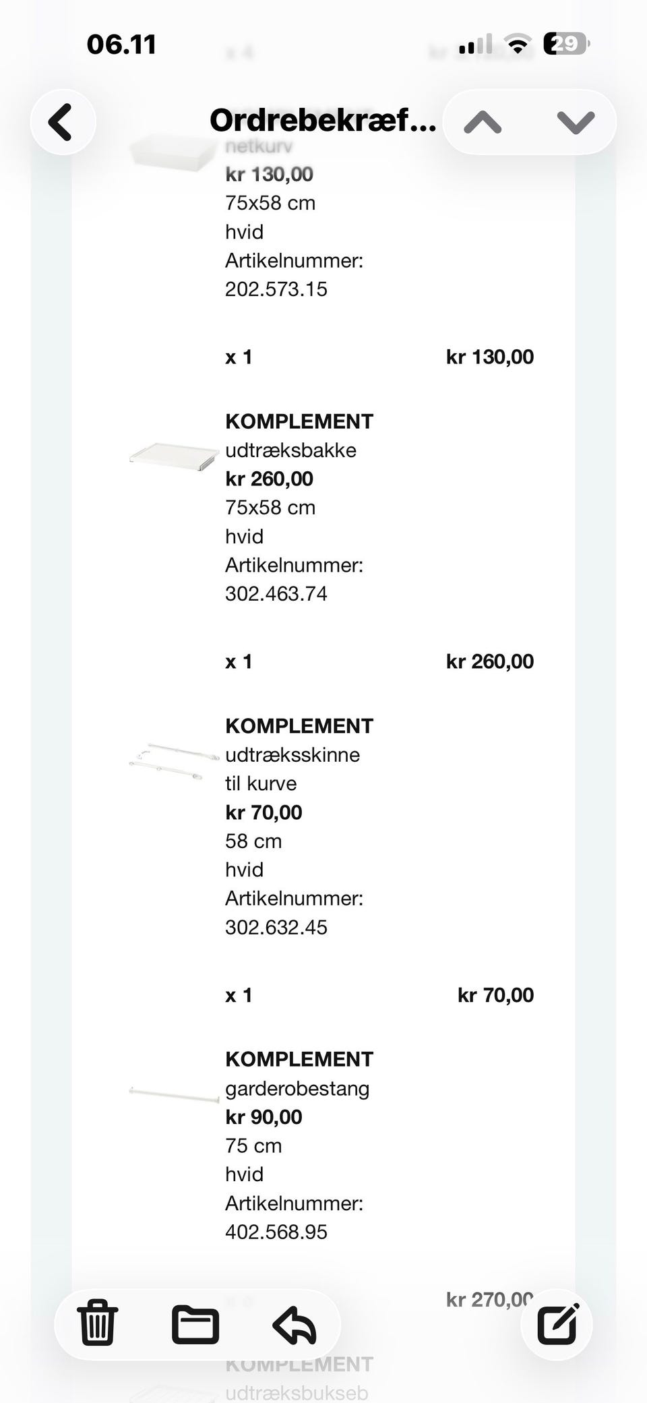Compose a new email with pencil icon
This screenshot has height=1403, width=647.
click(557, 1324)
